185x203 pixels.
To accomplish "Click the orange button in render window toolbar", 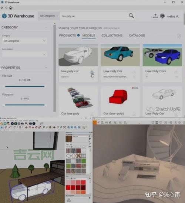I will (95, 123).
